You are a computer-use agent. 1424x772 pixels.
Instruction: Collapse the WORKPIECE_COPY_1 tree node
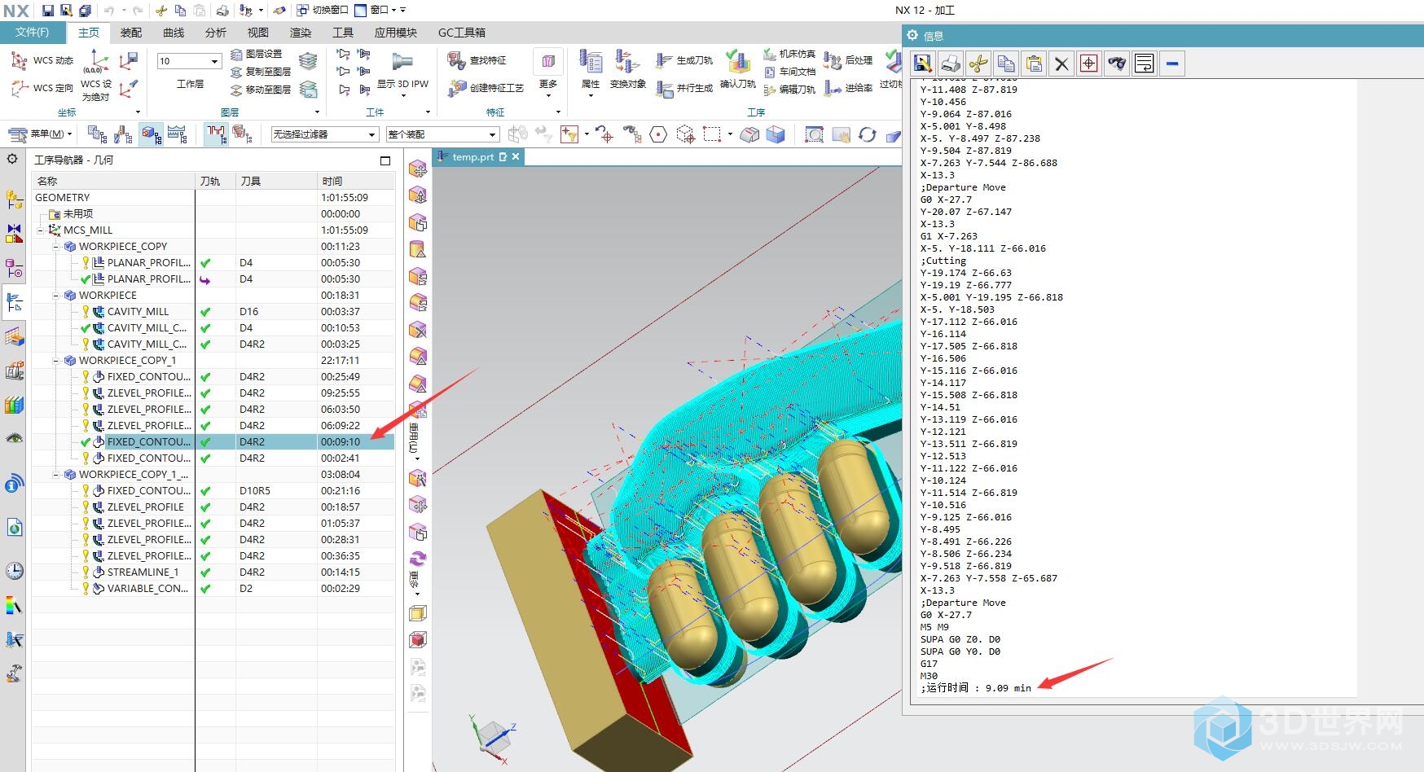click(56, 360)
